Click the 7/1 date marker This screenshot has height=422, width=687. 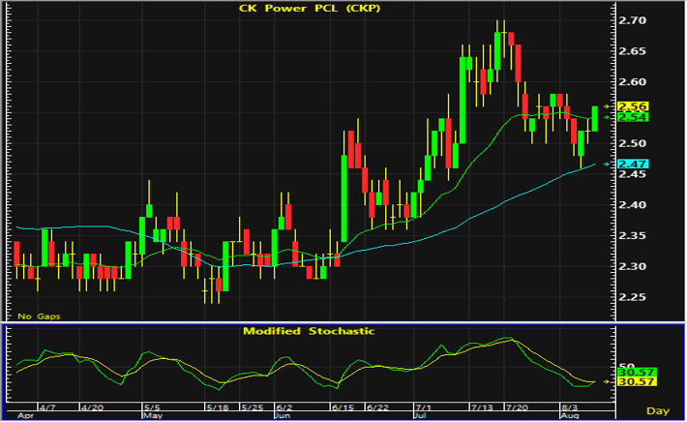tap(423, 407)
